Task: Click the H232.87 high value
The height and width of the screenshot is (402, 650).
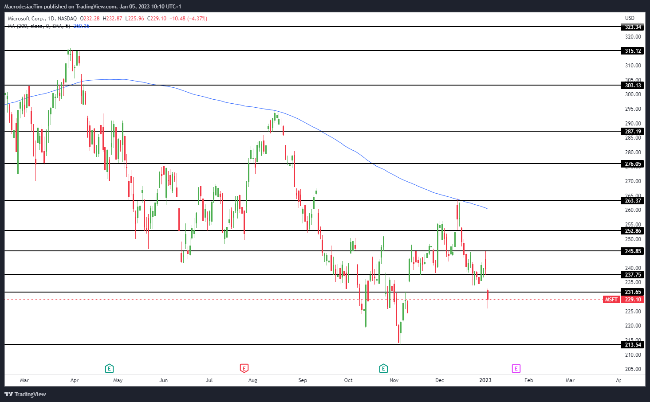Action: click(x=112, y=19)
